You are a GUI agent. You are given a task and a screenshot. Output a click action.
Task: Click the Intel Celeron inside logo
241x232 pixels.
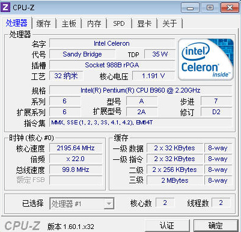206,60
